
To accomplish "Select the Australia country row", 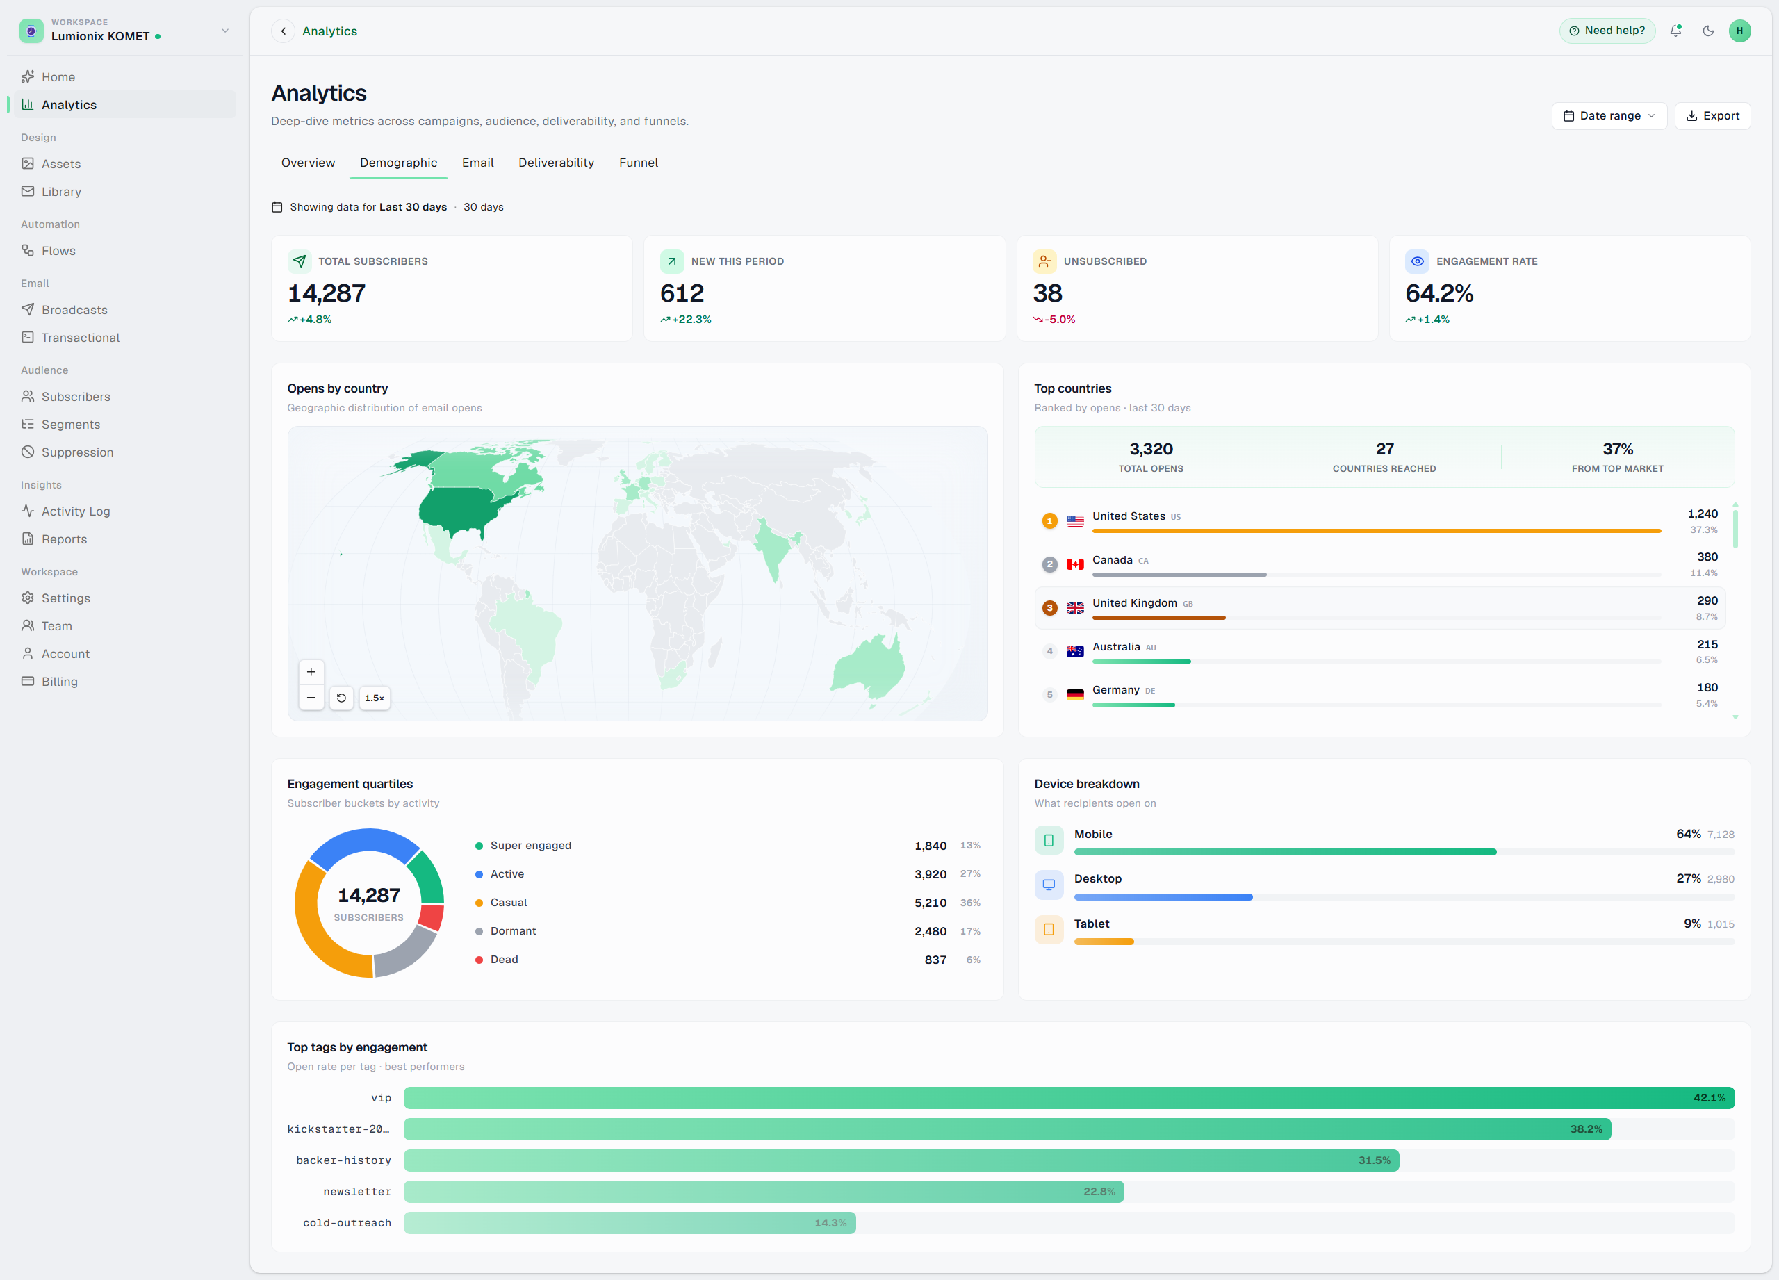I will (x=1381, y=652).
